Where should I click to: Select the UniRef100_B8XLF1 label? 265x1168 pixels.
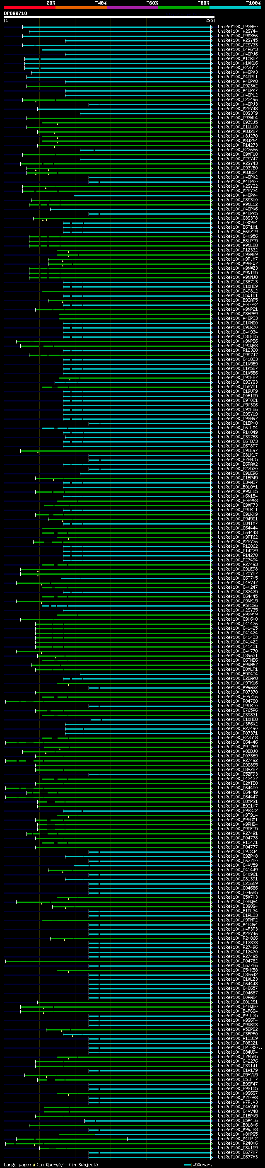238,669
